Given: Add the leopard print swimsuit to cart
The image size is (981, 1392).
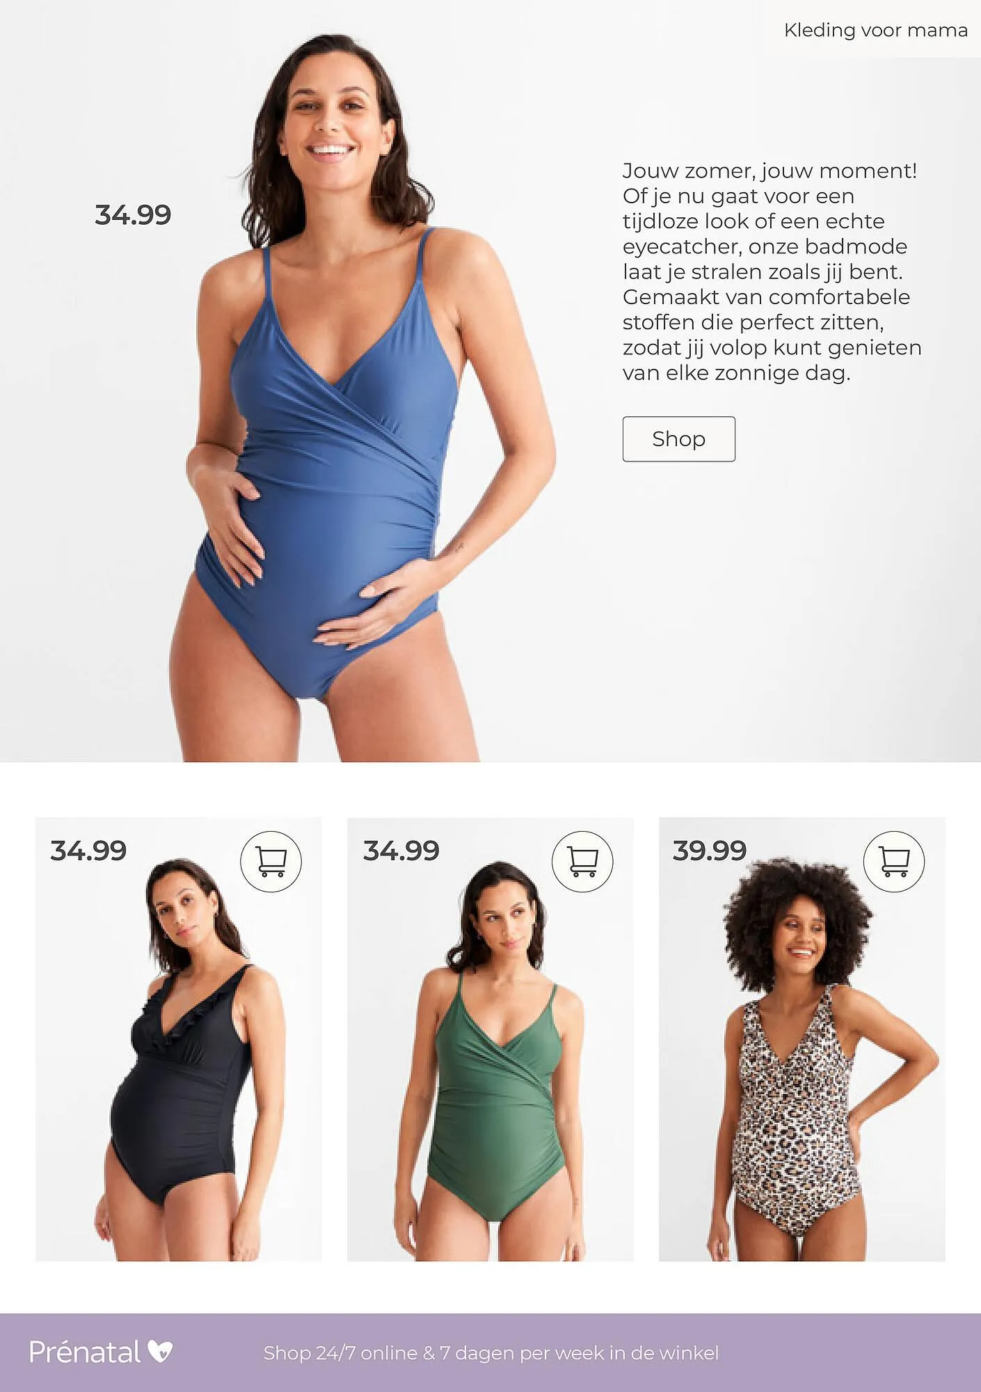Looking at the screenshot, I should [894, 862].
